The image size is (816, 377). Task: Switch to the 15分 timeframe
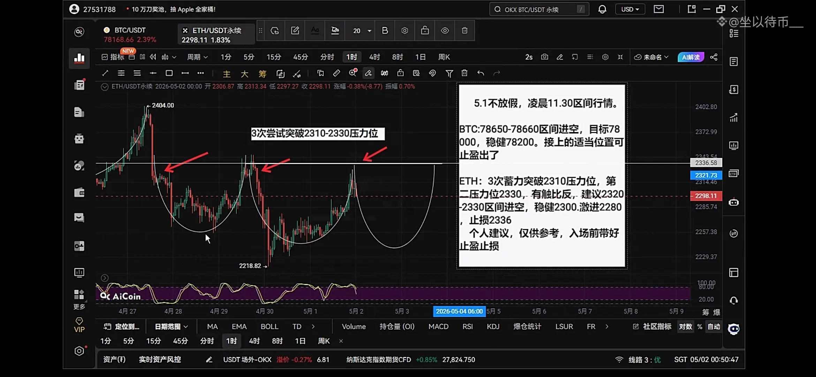[274, 57]
